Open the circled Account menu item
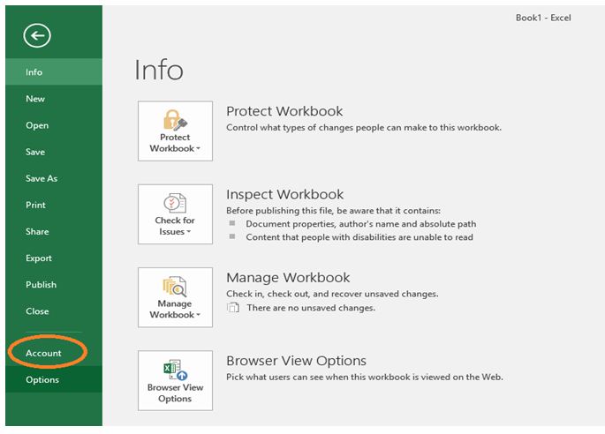Screen dimensions: 605x434 coord(43,353)
